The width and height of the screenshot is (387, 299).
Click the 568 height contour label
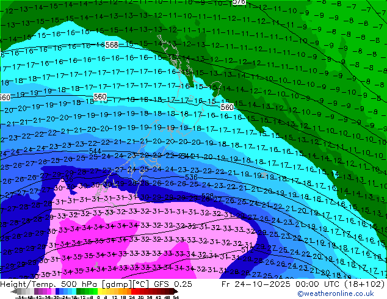pos(112,45)
